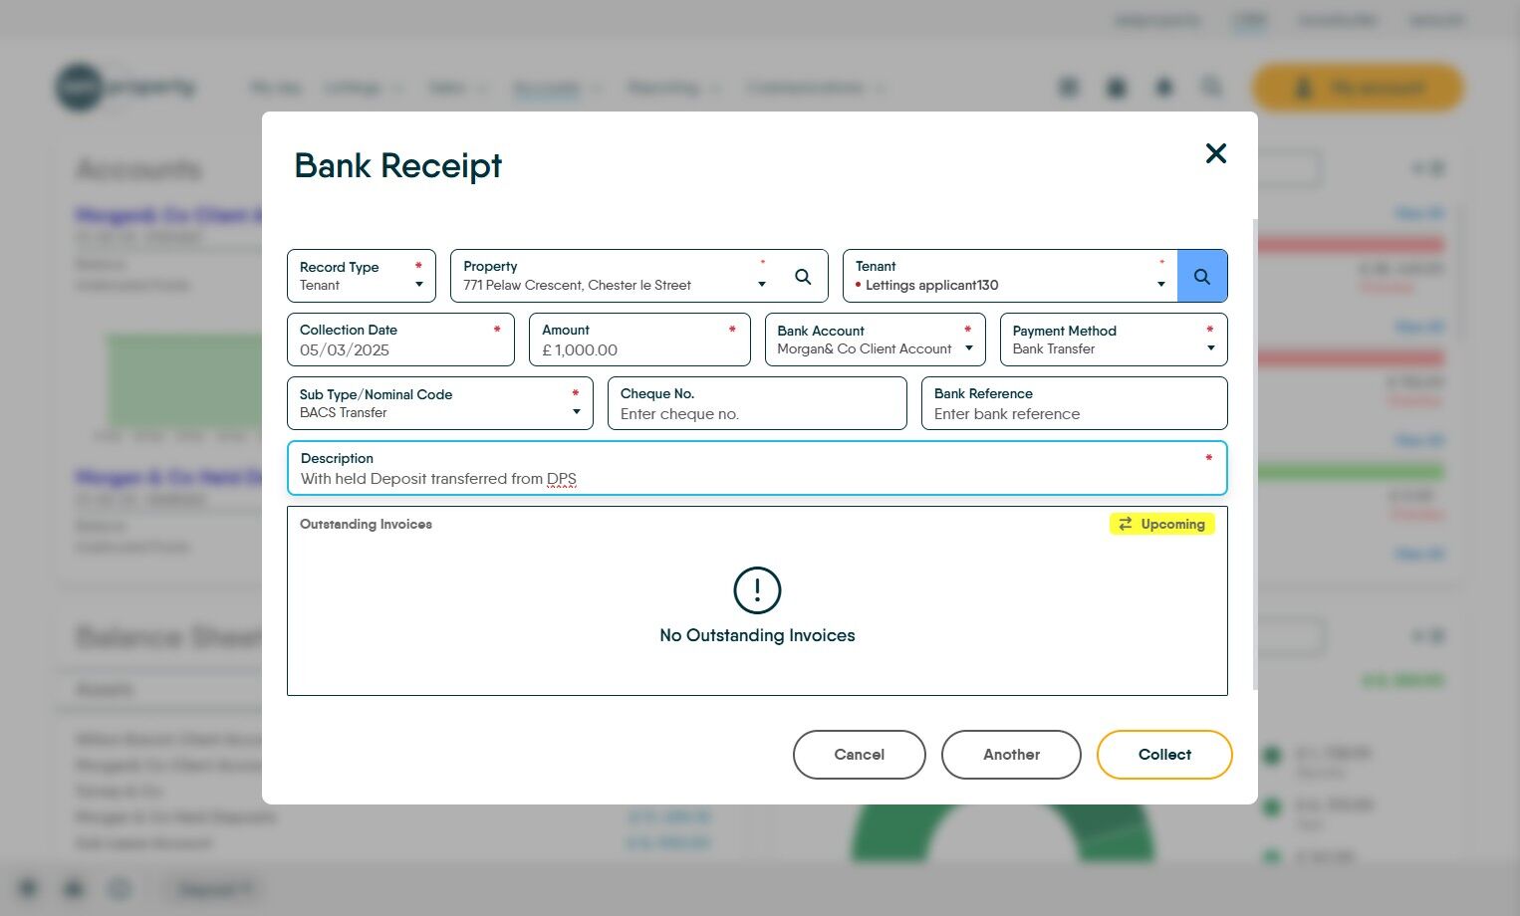Open the Bank Account dropdown
The image size is (1520, 916).
876,340
